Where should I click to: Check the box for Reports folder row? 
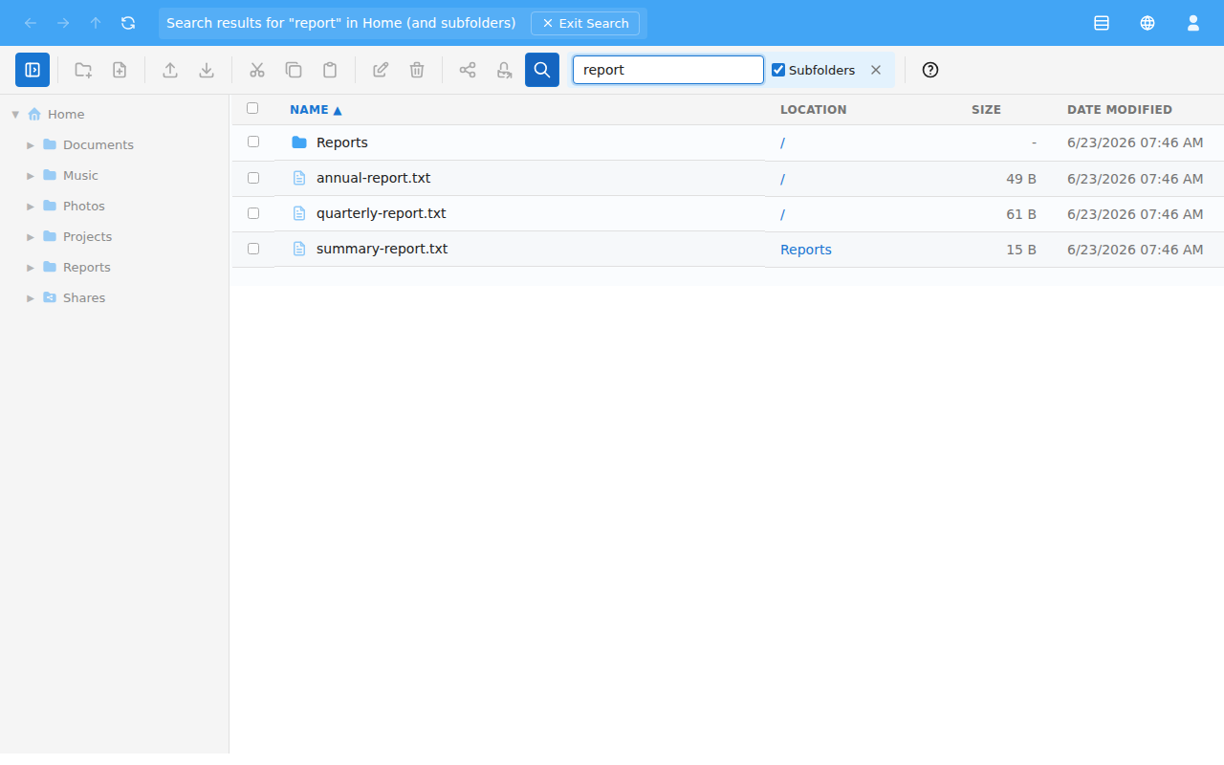click(253, 142)
